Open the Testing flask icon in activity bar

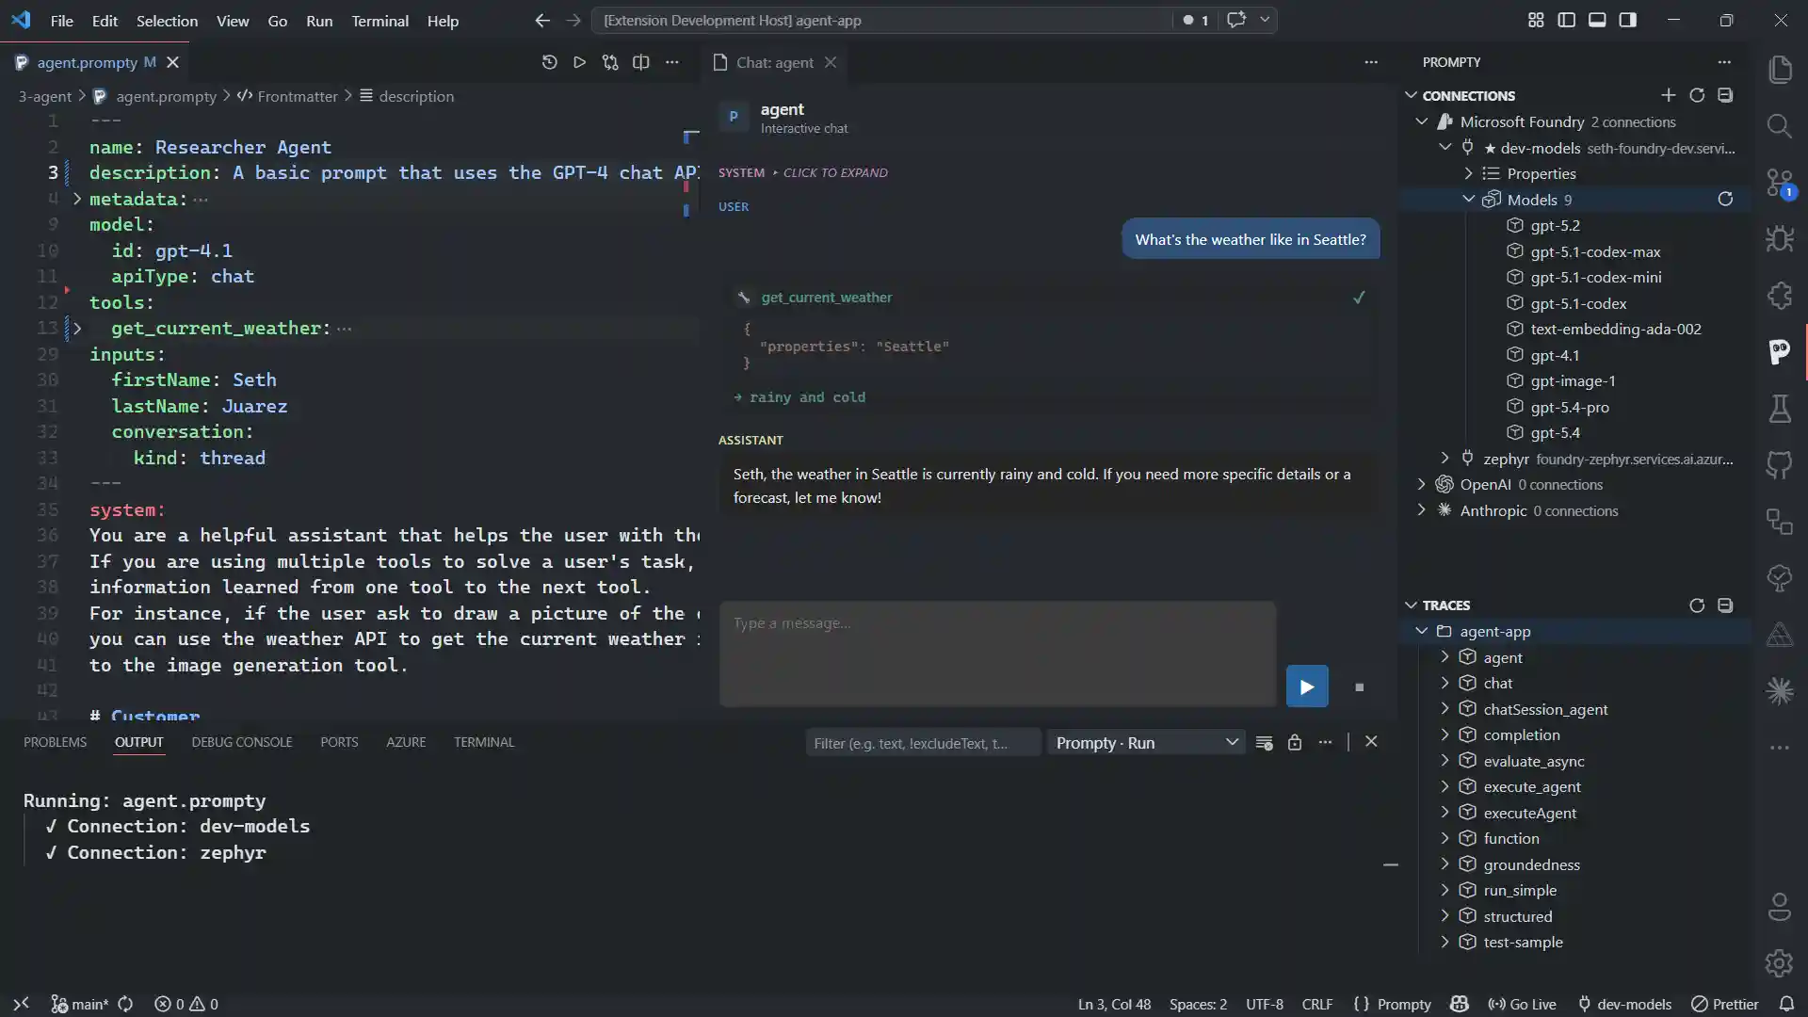click(x=1780, y=409)
